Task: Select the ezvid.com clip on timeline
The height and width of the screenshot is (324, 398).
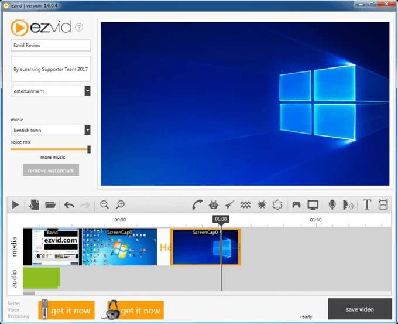Action: coord(51,247)
